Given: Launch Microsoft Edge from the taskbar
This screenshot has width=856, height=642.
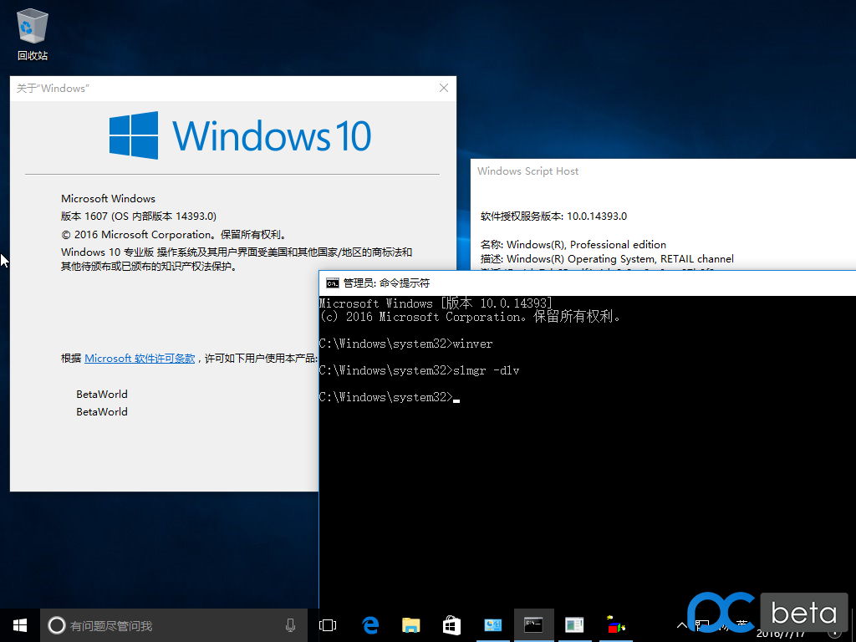Looking at the screenshot, I should click(370, 625).
